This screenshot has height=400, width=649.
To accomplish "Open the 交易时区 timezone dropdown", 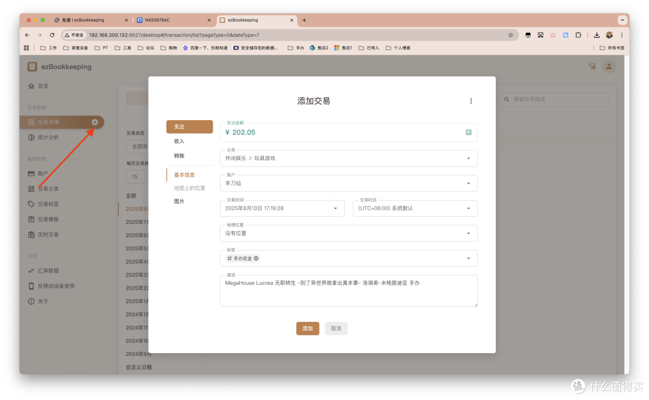I will (415, 208).
